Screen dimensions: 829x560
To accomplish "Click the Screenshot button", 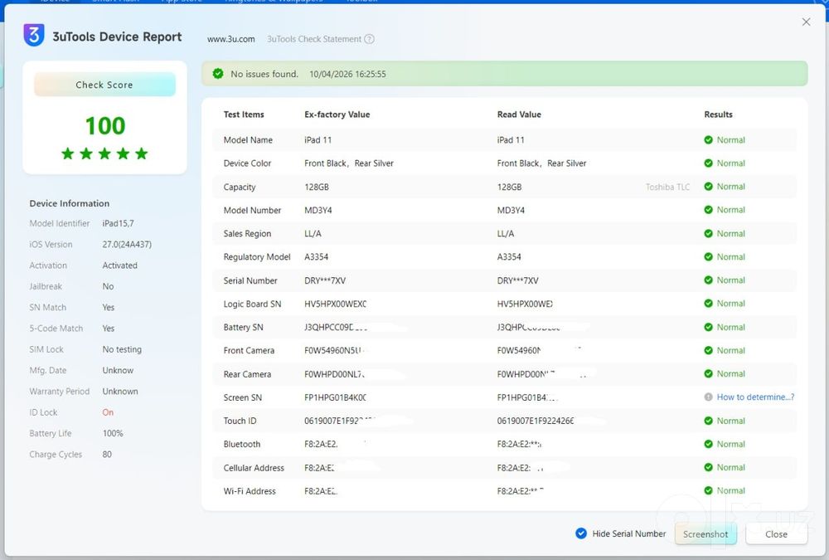I will coord(705,534).
